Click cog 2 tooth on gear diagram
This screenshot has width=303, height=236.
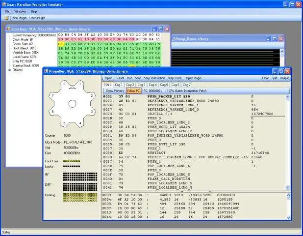[x=92, y=95]
